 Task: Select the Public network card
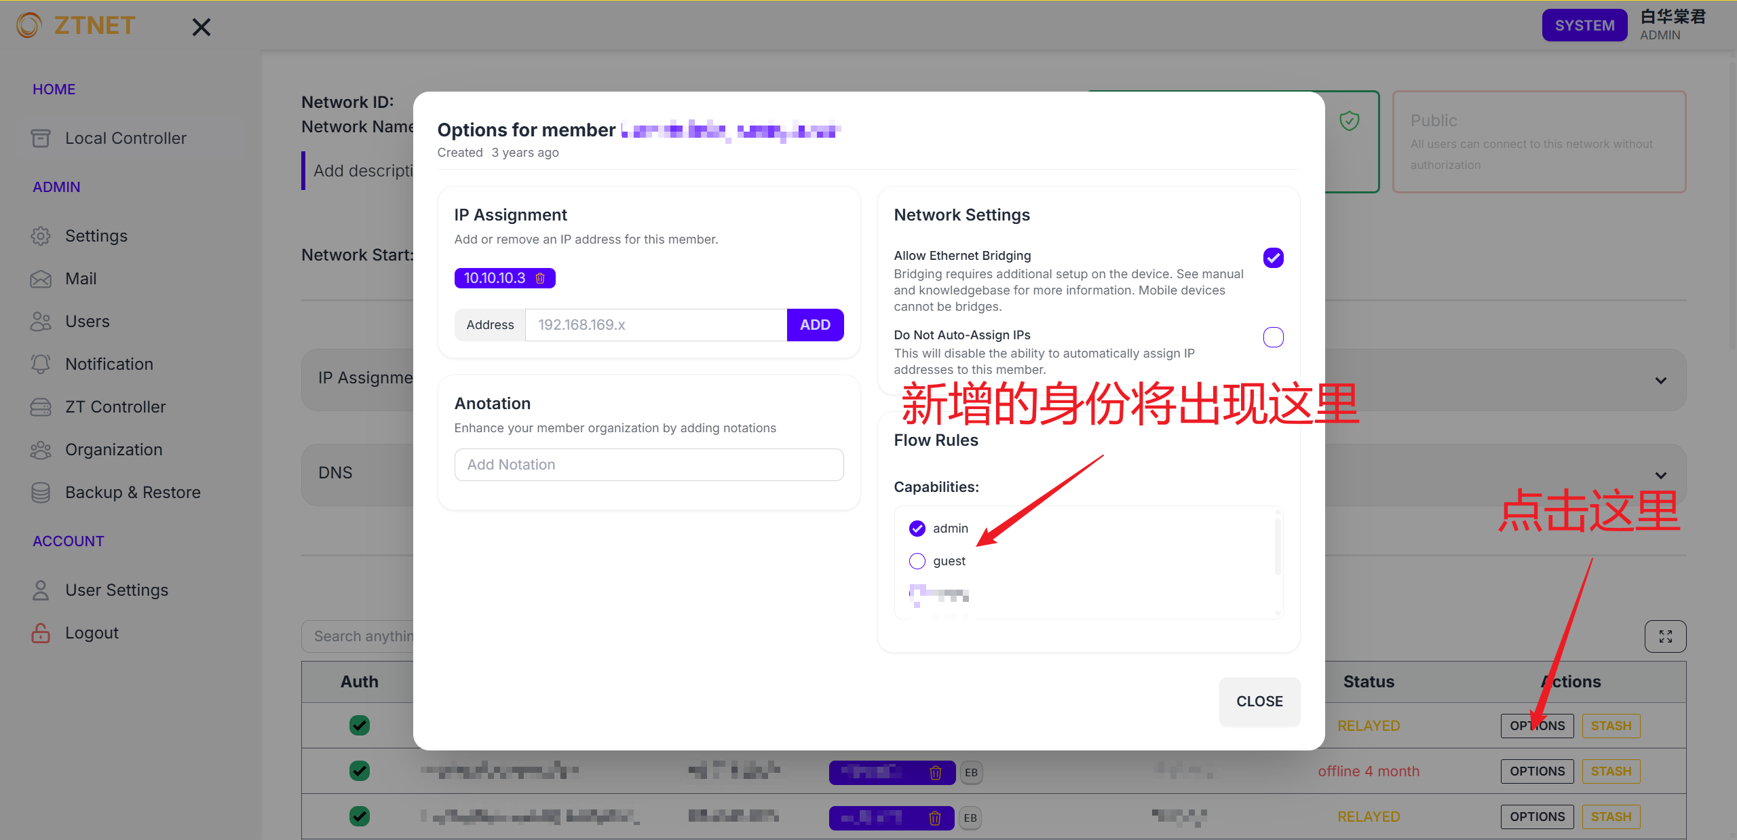click(x=1539, y=142)
